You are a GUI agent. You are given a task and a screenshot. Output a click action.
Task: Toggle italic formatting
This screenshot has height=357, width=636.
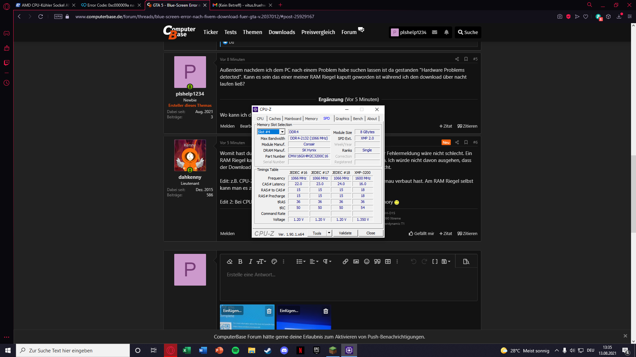click(x=250, y=261)
